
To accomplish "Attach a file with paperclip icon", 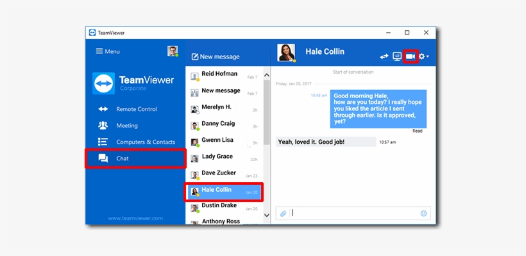I will (283, 214).
